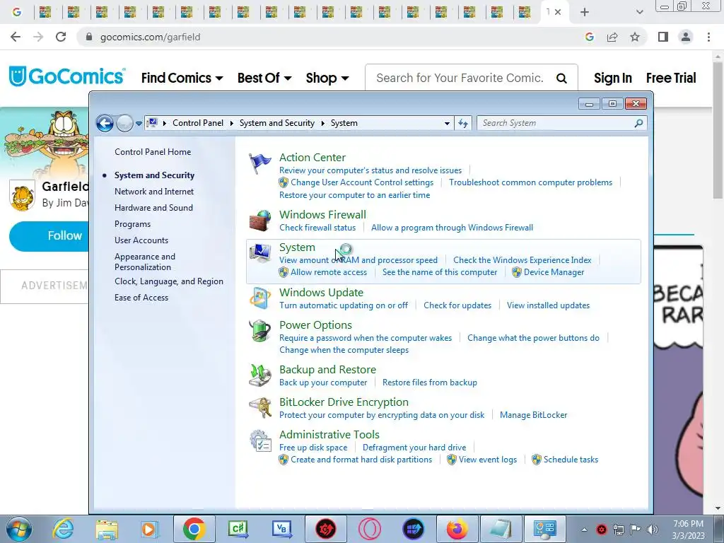Click the Search System magnifier icon
The image size is (724, 543).
click(638, 123)
